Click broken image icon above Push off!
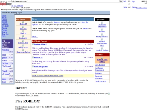Screen dimensions: 147x110 (23, 27)
